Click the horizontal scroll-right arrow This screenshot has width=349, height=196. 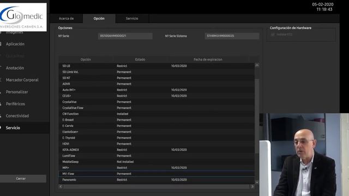point(252,186)
